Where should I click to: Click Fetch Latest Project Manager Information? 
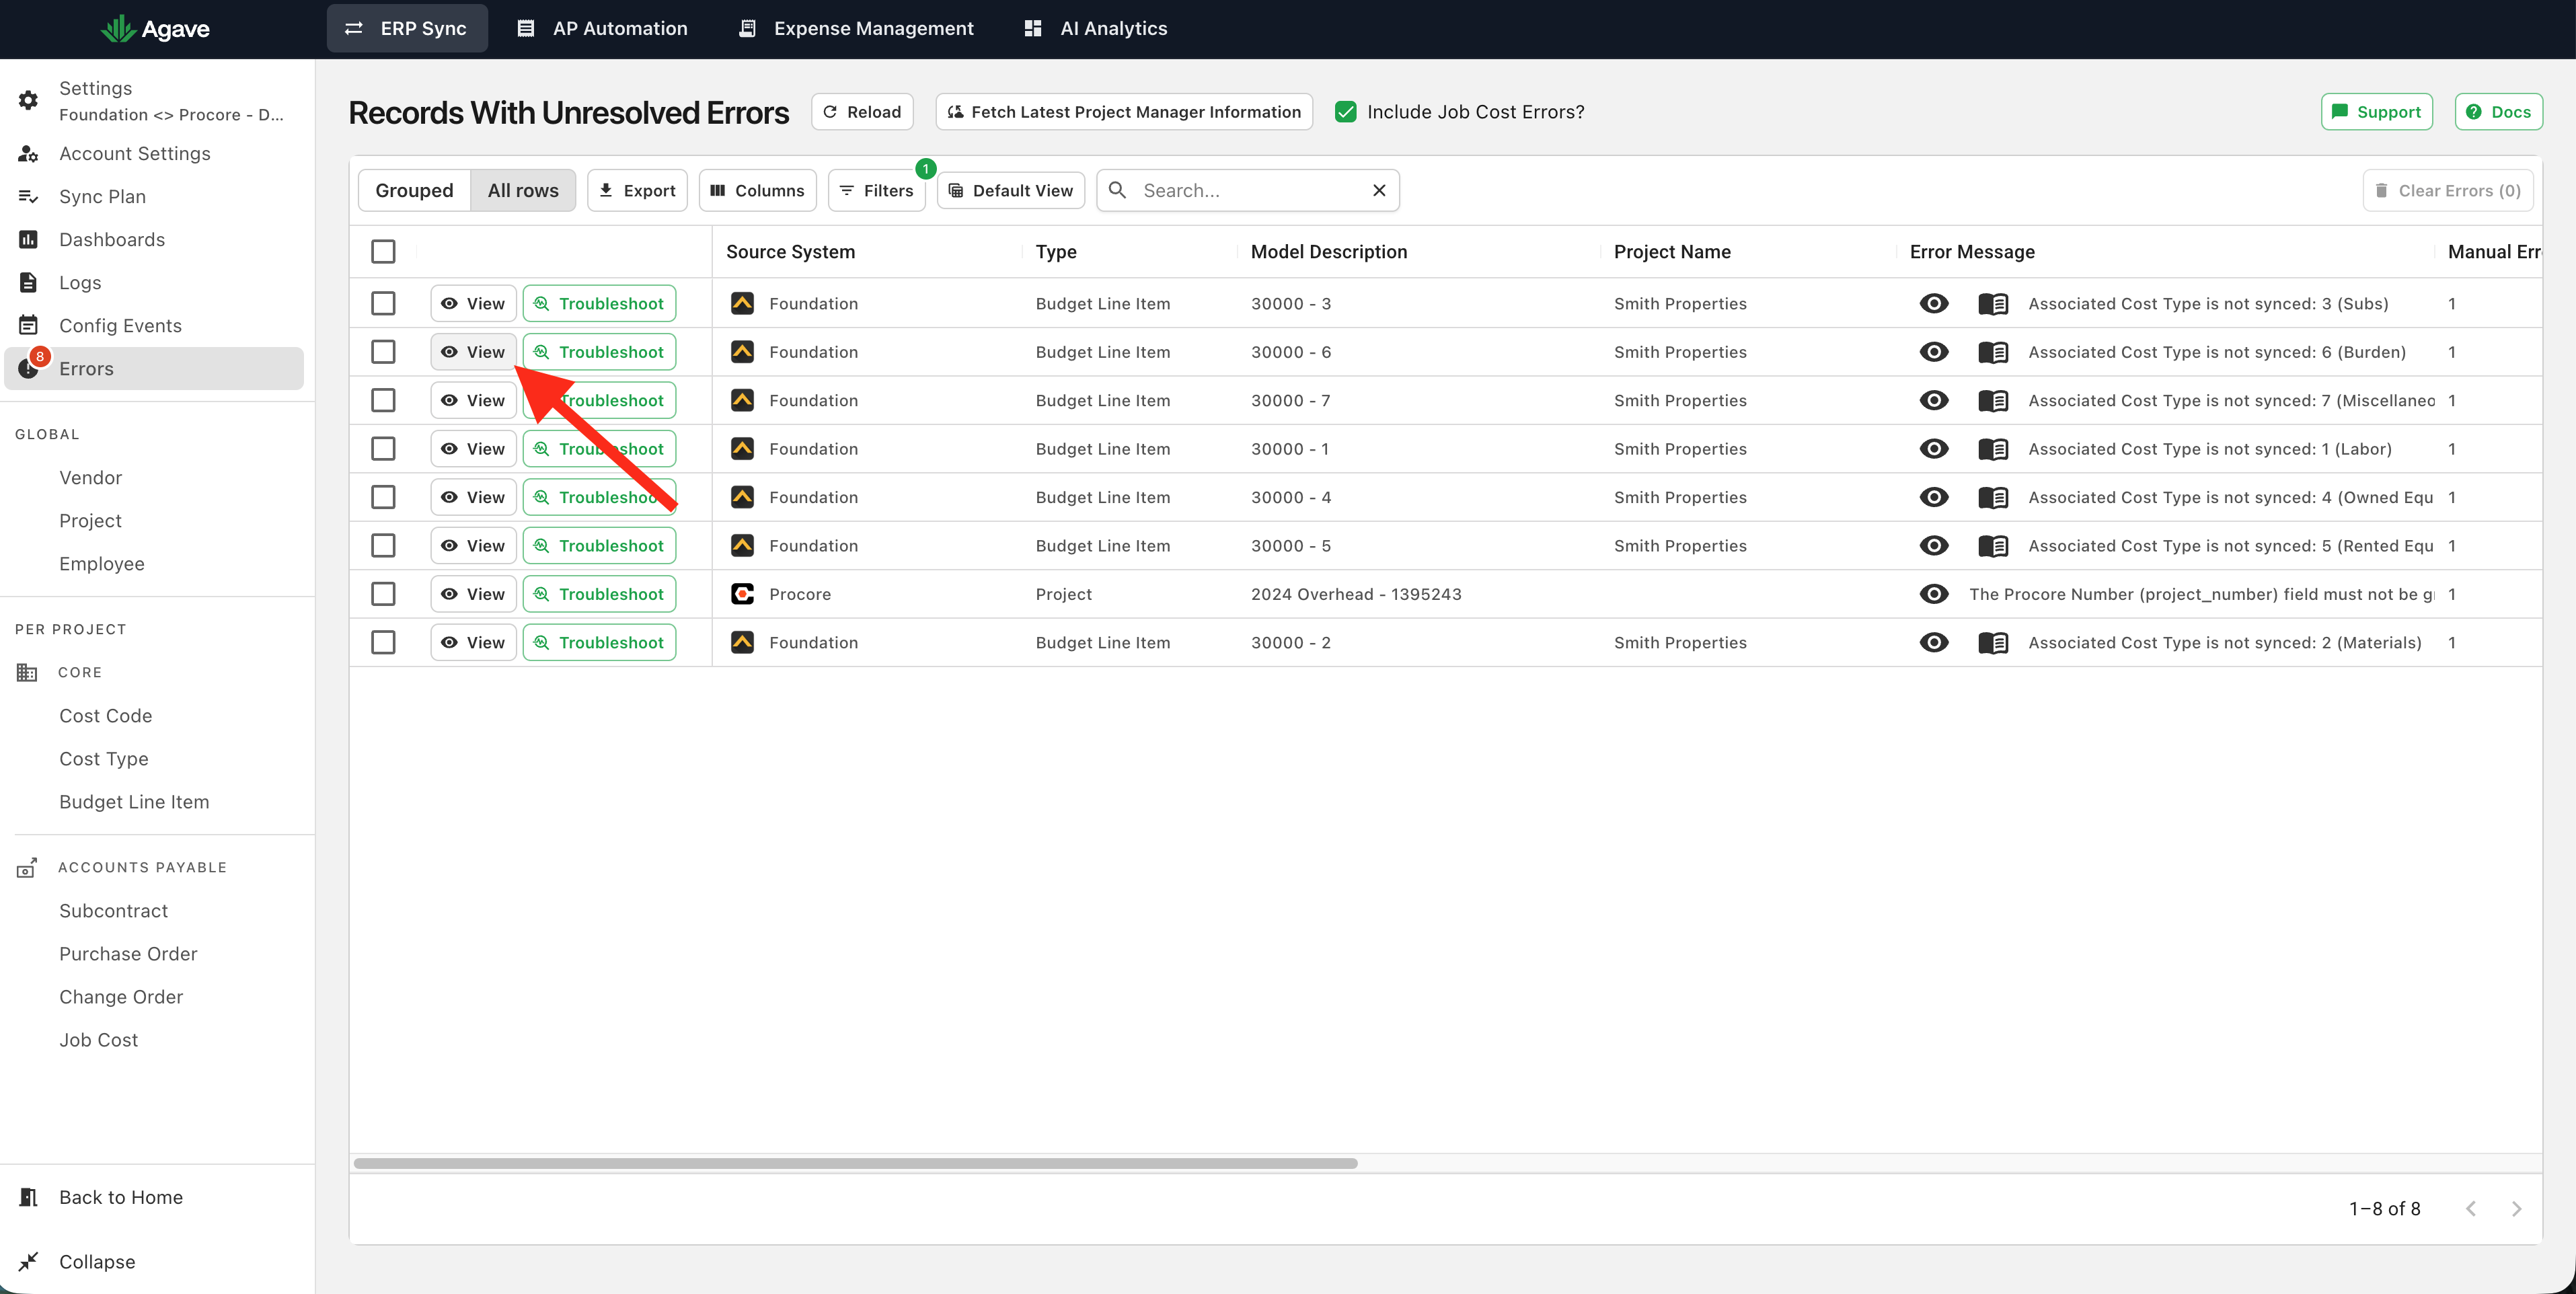click(x=1124, y=112)
